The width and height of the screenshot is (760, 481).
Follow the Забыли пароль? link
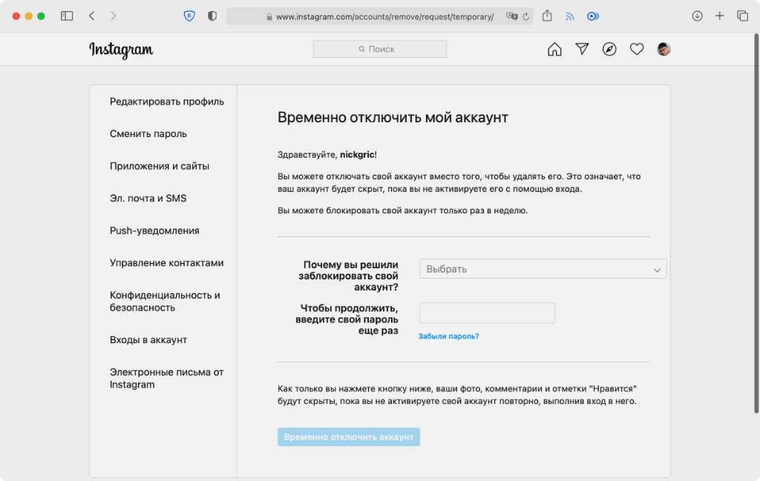tap(448, 336)
